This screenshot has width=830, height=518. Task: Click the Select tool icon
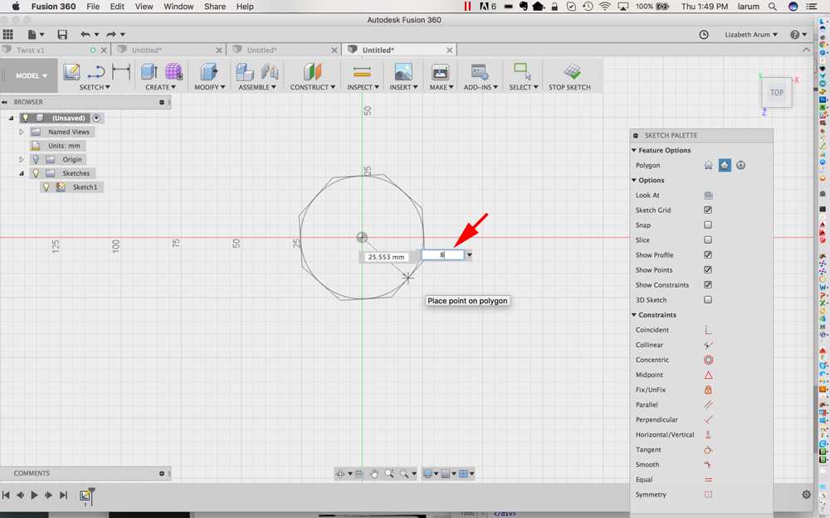[522, 71]
